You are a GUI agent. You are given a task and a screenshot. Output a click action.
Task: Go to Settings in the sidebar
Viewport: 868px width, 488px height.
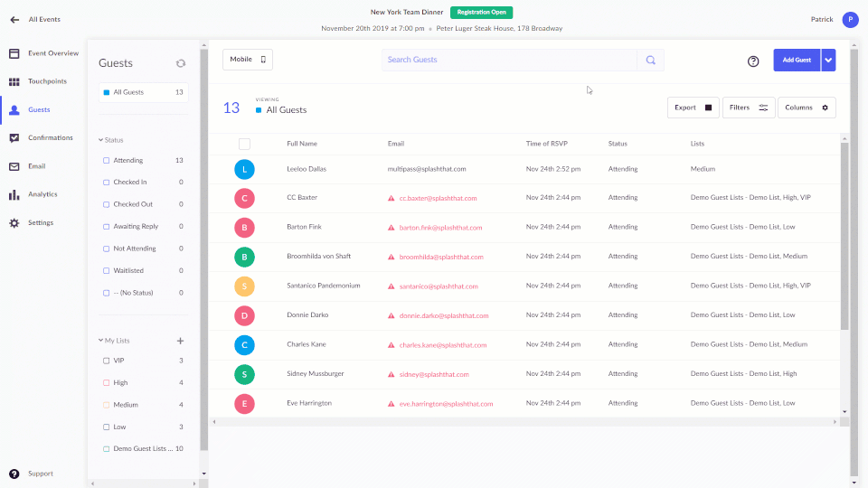(x=41, y=222)
